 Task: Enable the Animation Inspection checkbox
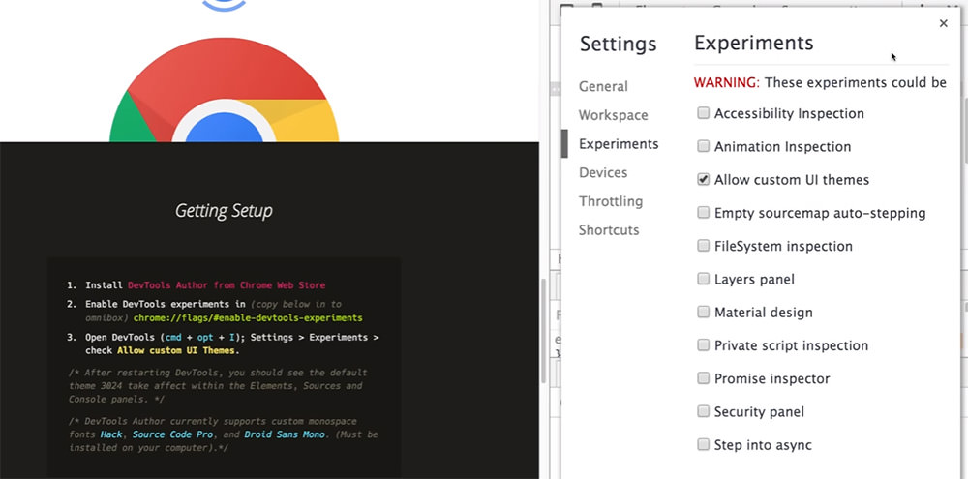click(703, 146)
